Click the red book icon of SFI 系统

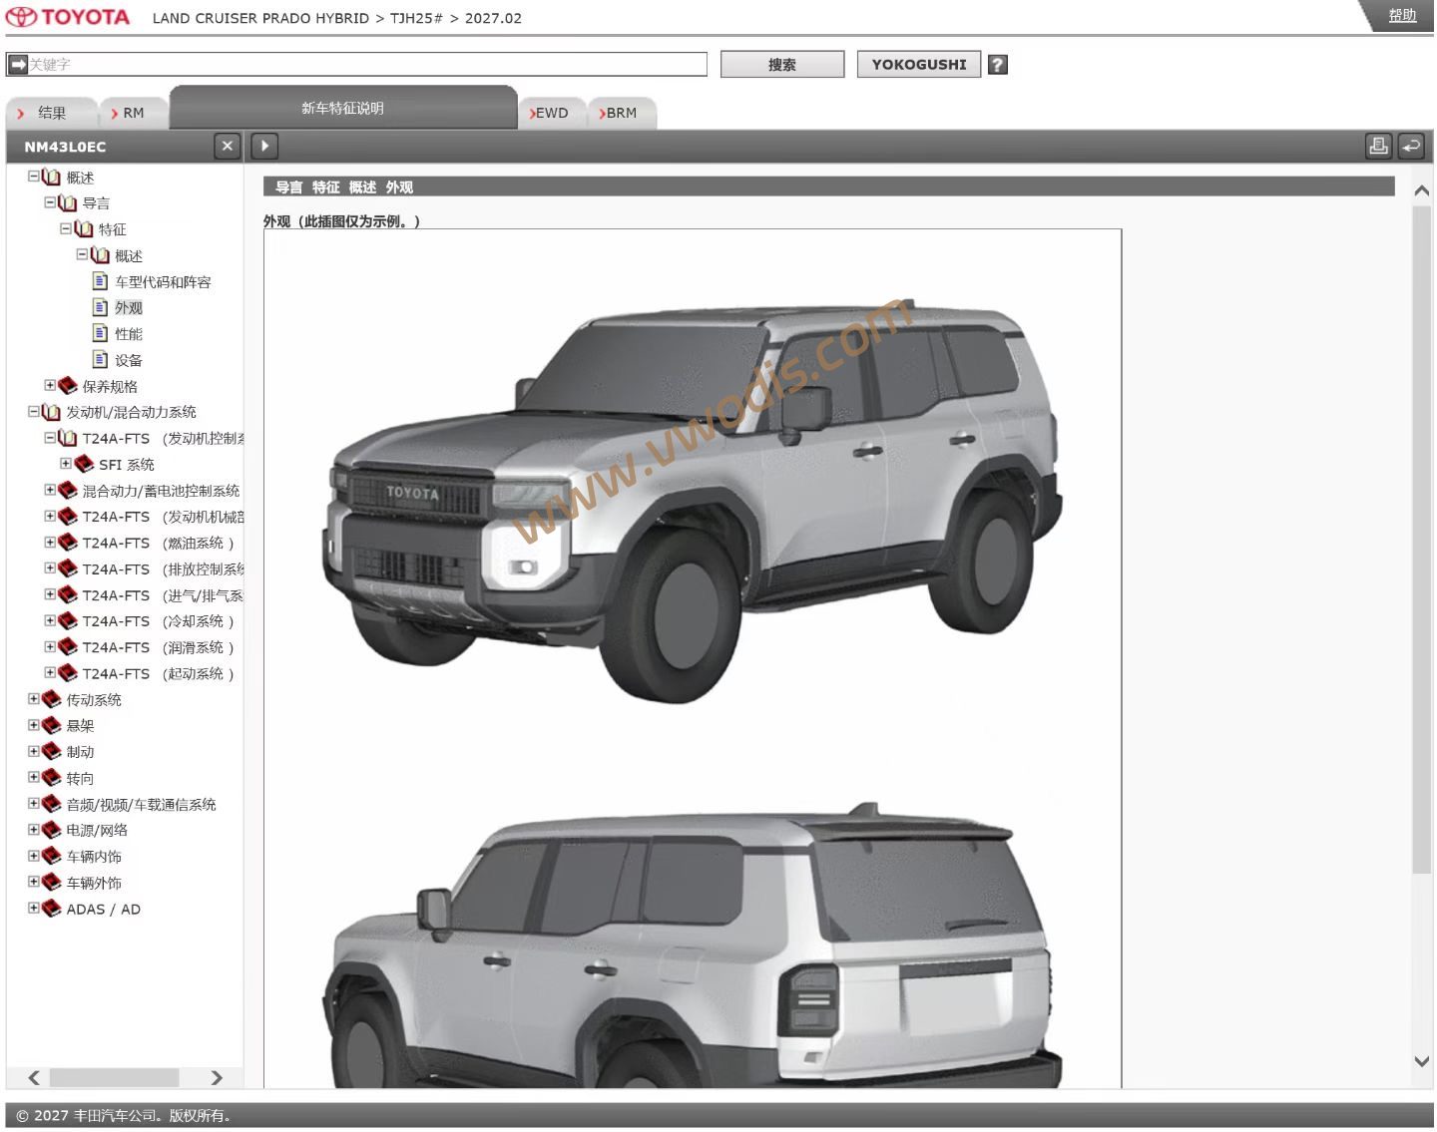pos(85,464)
